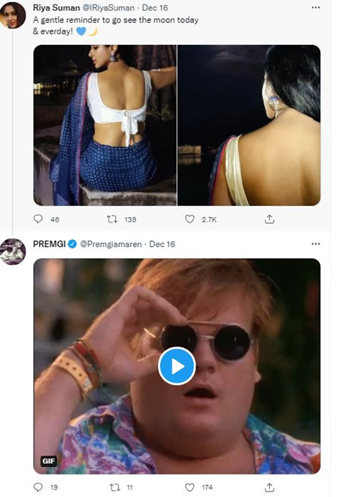Open PREMGI's profile avatar
The width and height of the screenshot is (339, 497).
point(12,252)
